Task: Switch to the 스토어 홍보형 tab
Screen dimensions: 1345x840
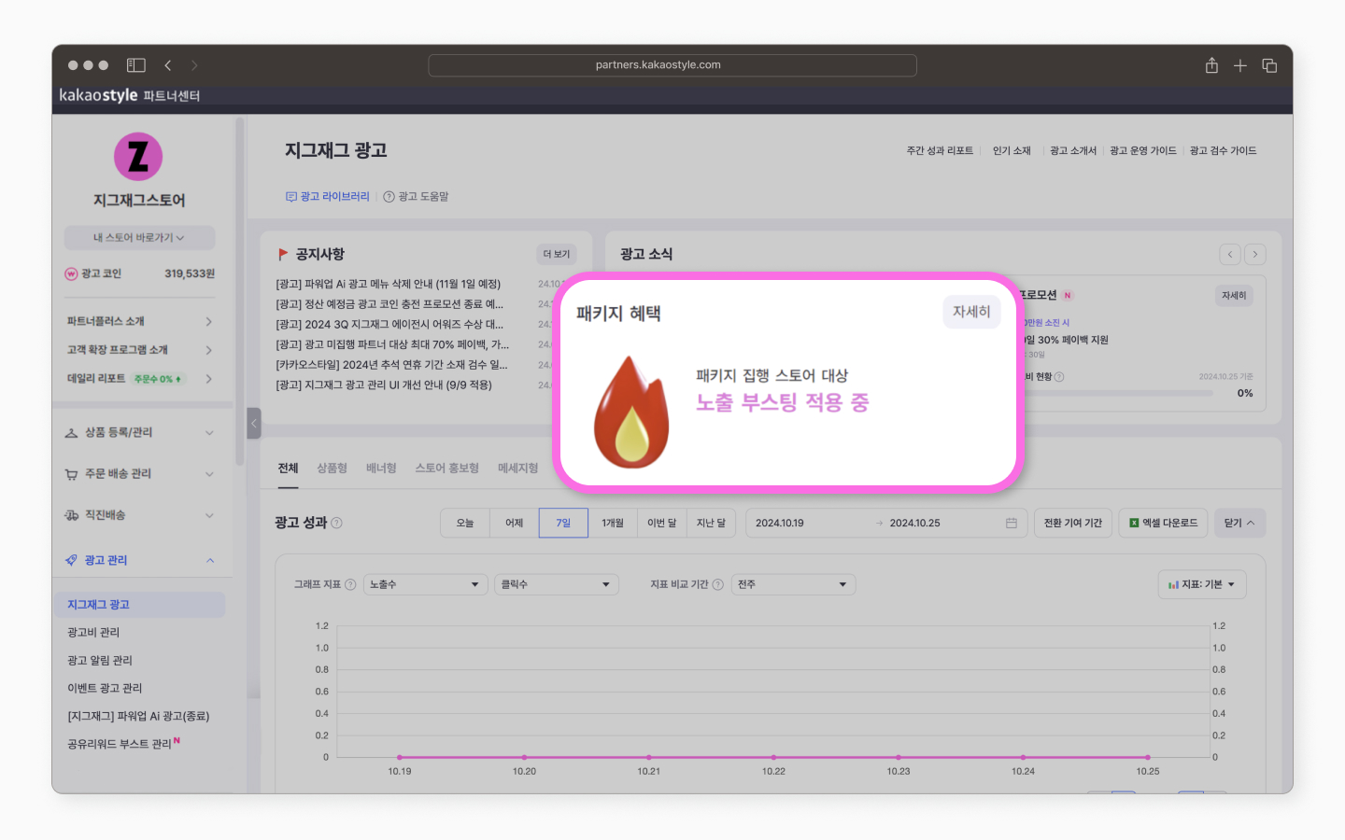Action: (448, 468)
